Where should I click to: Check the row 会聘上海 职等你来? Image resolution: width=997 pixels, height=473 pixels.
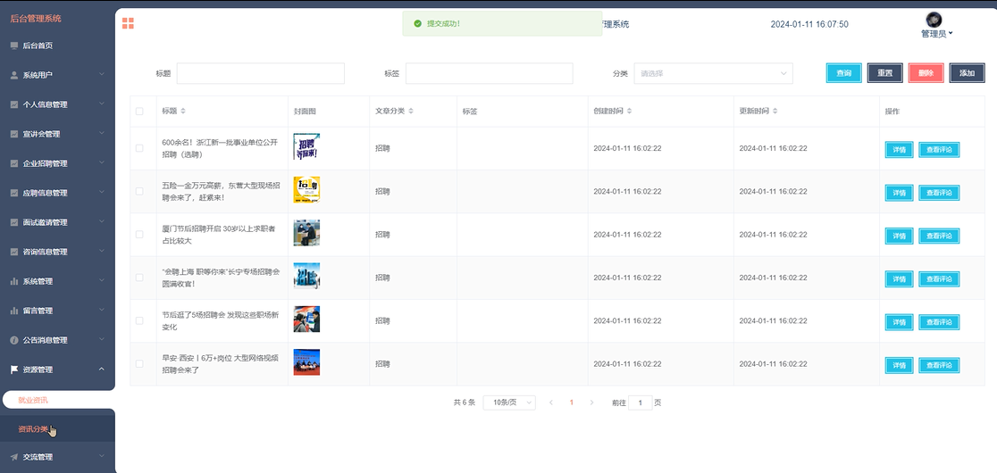pyautogui.click(x=139, y=278)
